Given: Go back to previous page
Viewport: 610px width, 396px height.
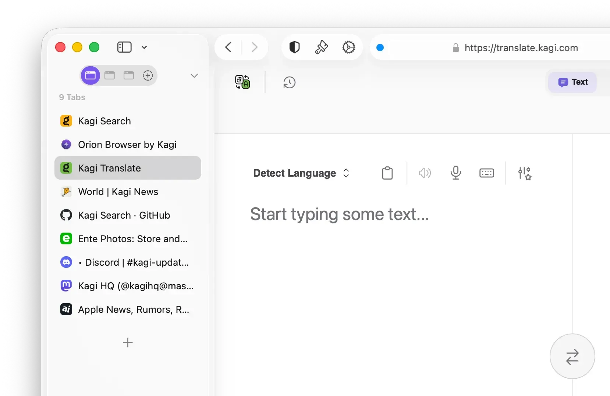Looking at the screenshot, I should [x=228, y=47].
